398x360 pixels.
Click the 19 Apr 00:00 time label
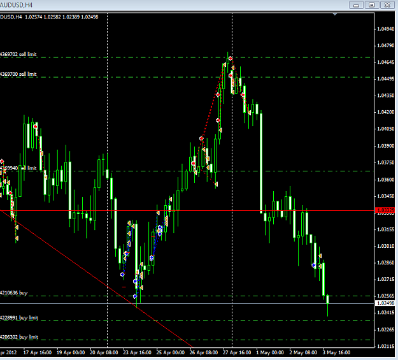pyautogui.click(x=71, y=352)
